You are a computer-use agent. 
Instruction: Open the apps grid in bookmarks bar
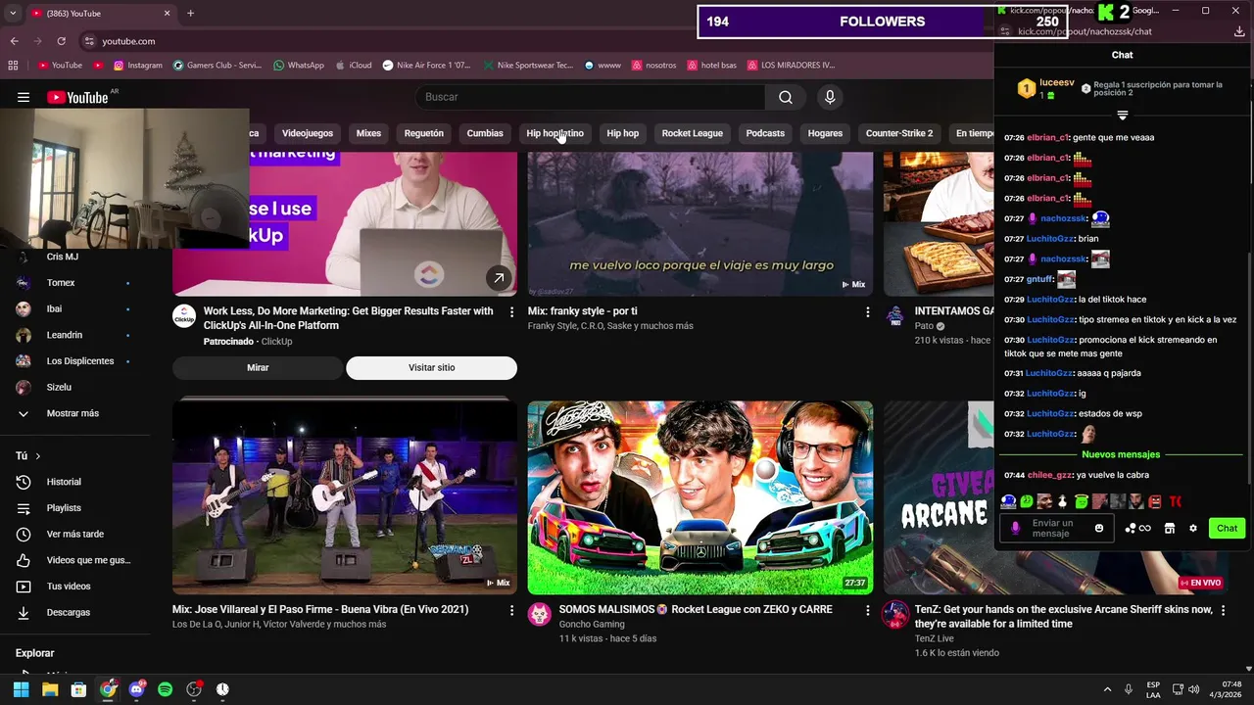(x=13, y=66)
